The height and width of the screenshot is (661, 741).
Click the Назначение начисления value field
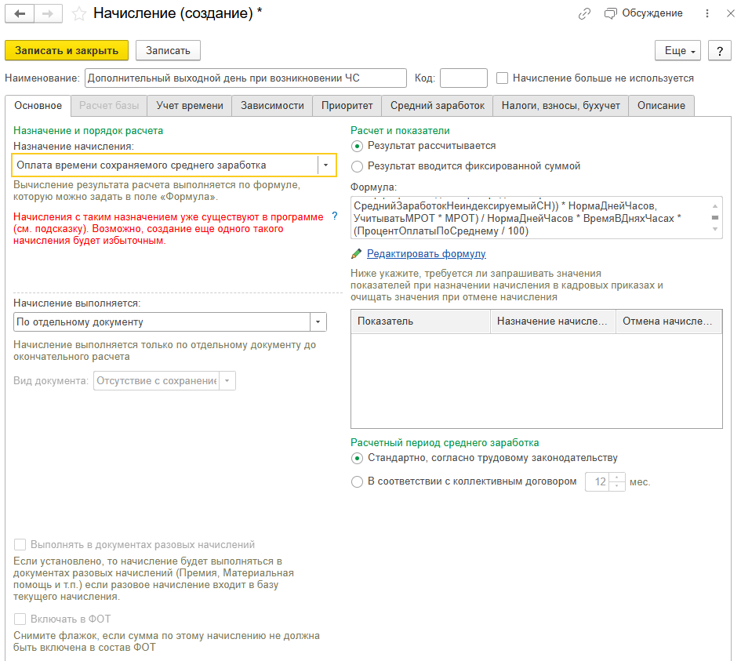(165, 165)
